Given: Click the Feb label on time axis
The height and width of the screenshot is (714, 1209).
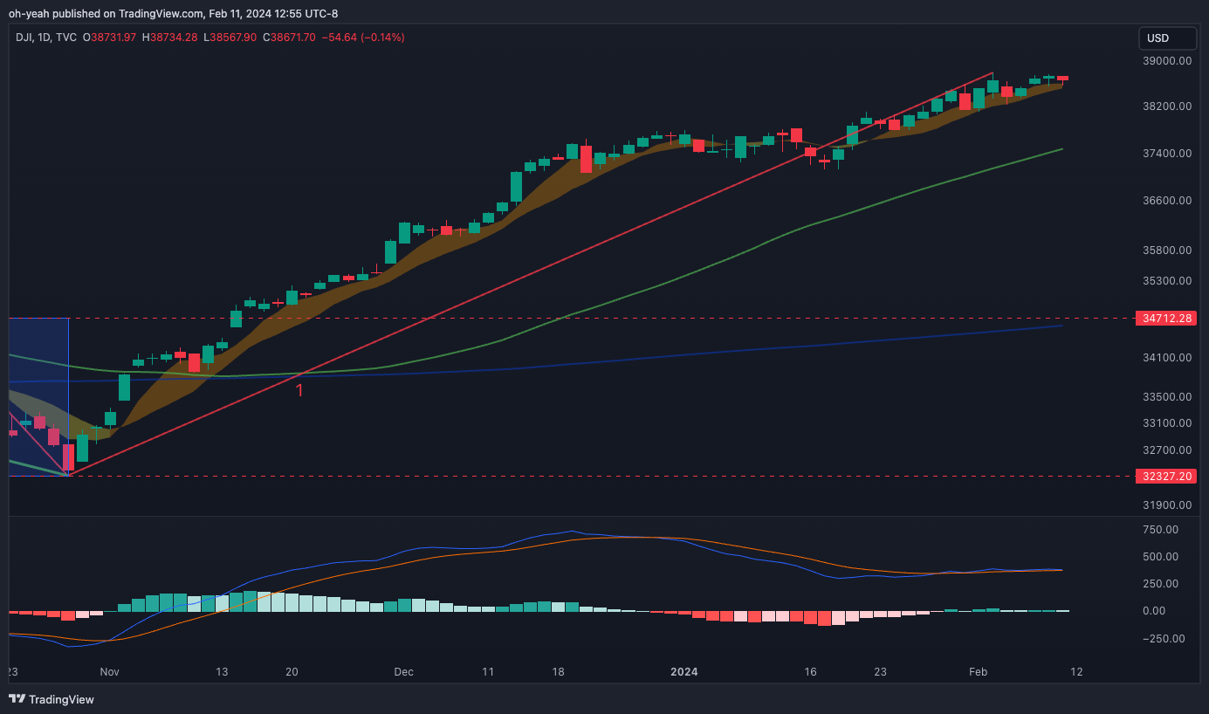Looking at the screenshot, I should 978,672.
